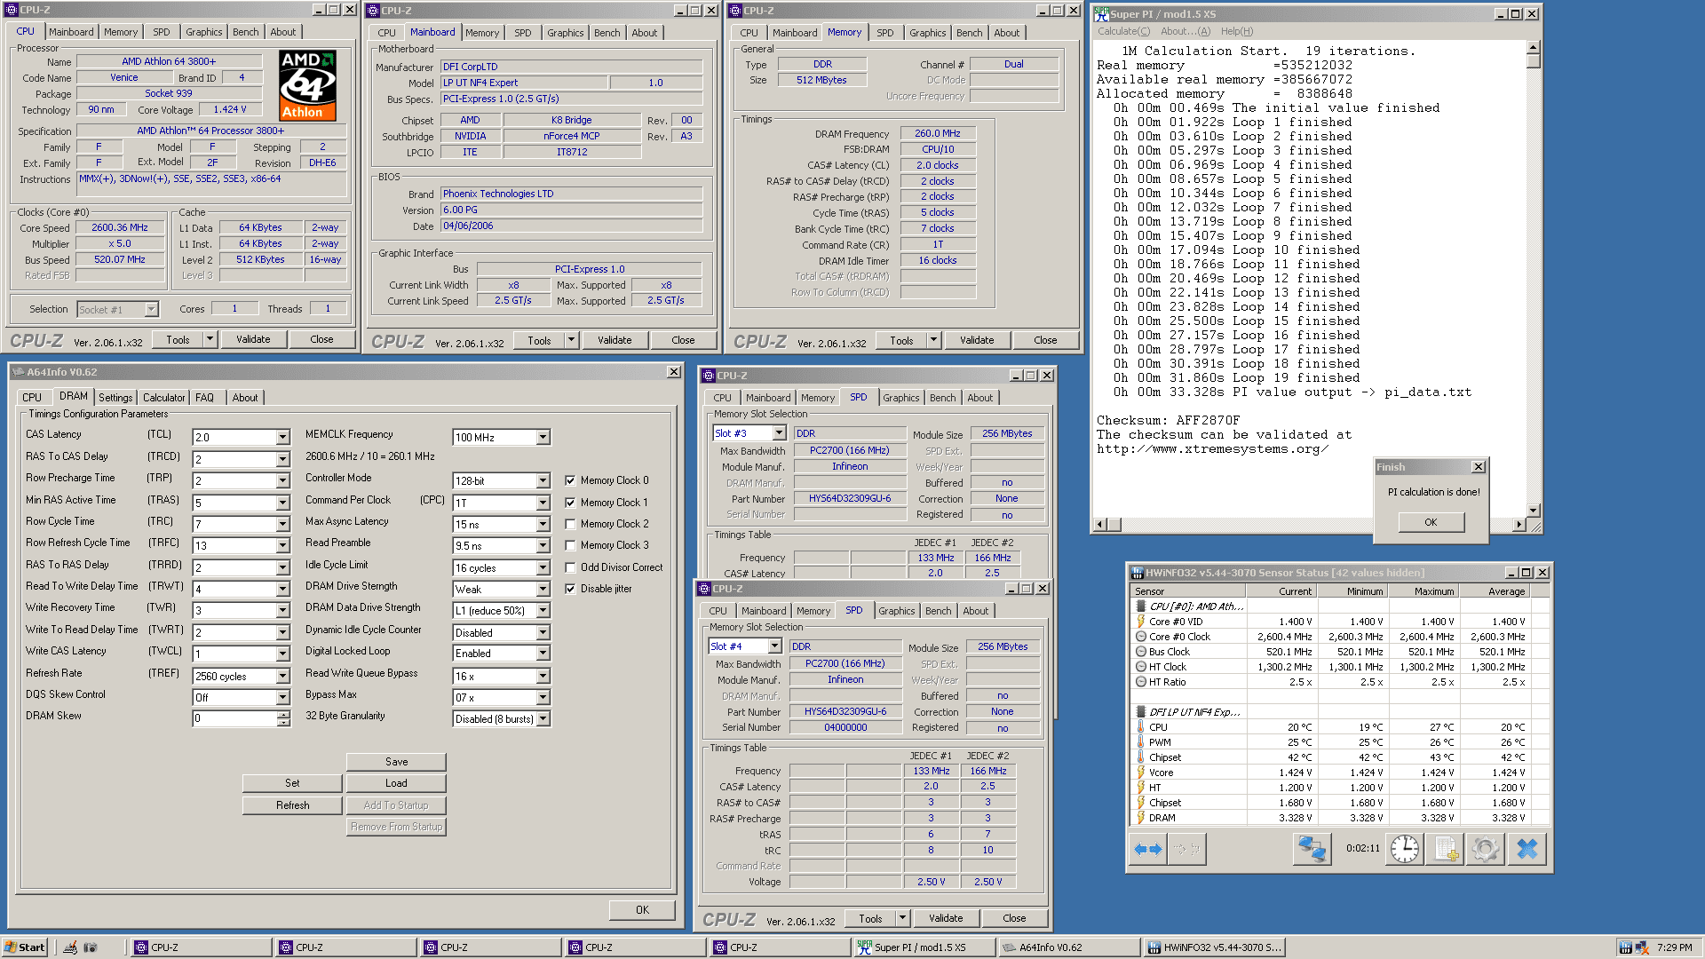
Task: Click OK in PI calculation Finish dialog
Action: pos(1431,522)
